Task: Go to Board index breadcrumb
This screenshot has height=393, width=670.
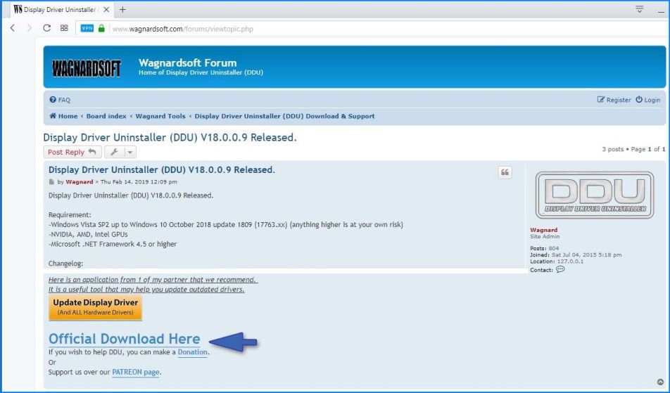Action: [106, 116]
